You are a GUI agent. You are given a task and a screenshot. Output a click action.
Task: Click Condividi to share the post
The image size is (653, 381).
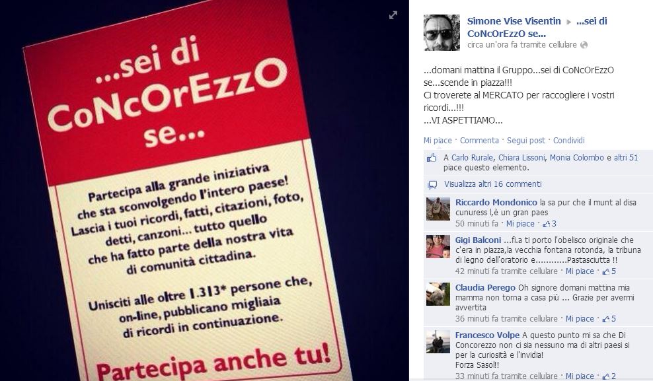click(568, 141)
